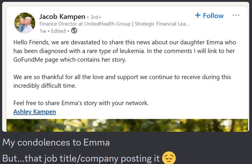The height and width of the screenshot is (164, 252).
Task: Select the "But...that job title/company" message
Action: pos(82,158)
